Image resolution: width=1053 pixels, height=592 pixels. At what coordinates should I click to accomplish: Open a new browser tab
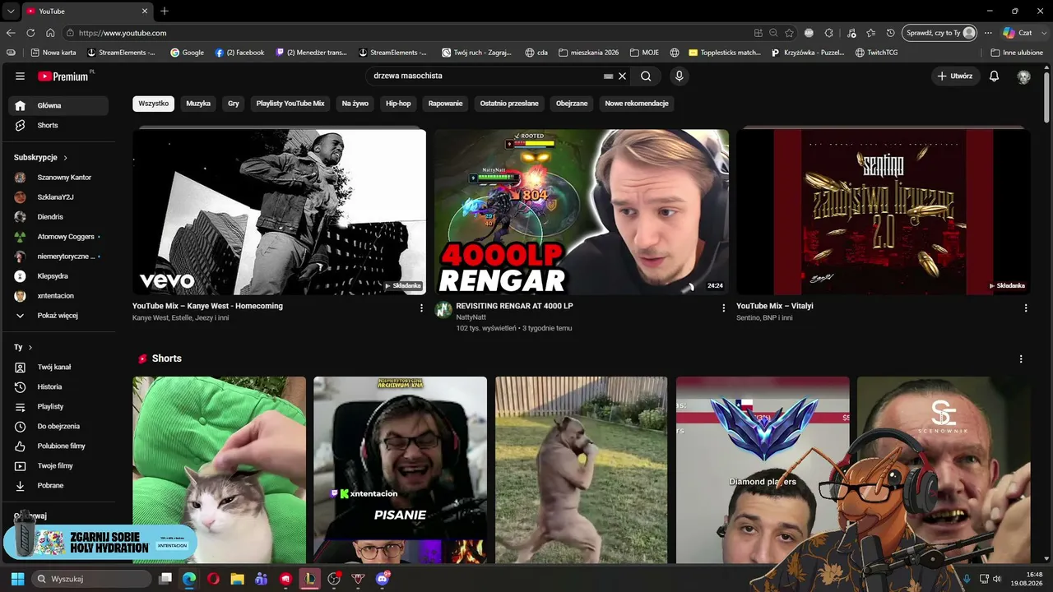[x=165, y=11]
